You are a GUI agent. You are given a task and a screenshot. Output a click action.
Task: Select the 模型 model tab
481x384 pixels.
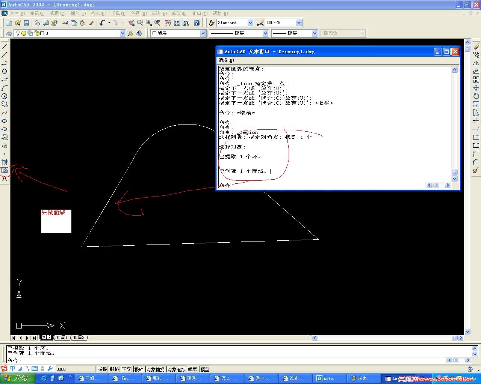click(x=46, y=337)
